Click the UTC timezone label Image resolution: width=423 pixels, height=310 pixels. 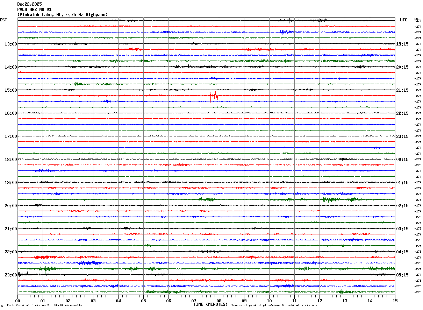click(x=404, y=20)
